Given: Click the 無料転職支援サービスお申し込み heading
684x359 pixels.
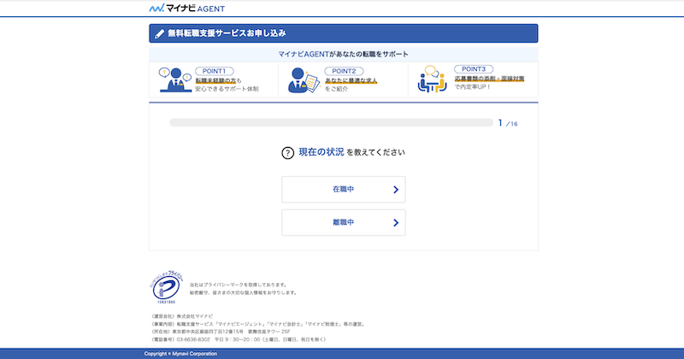Looking at the screenshot, I should 227,33.
